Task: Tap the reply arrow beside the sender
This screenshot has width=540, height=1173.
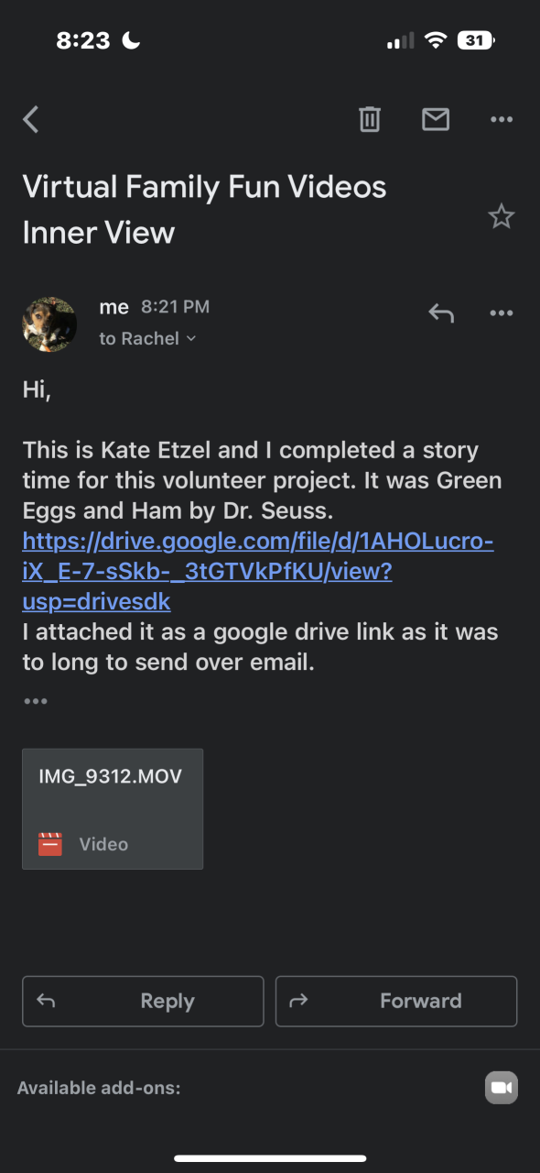Action: pyautogui.click(x=441, y=313)
